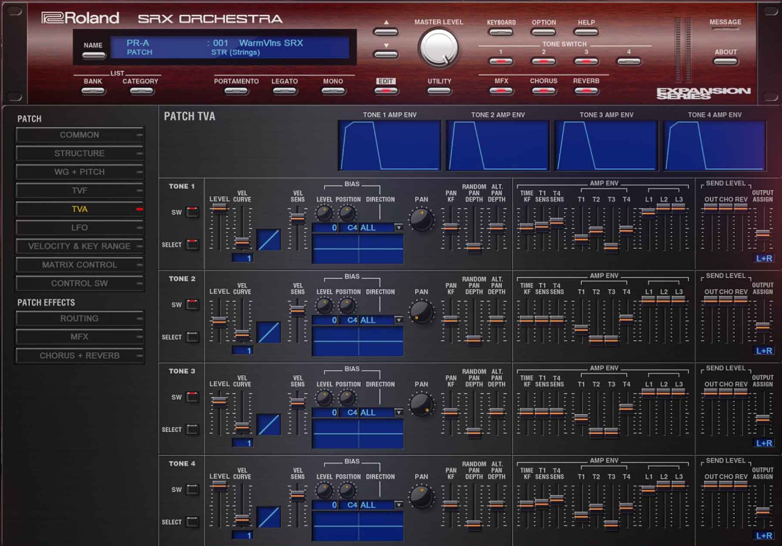Click the Tone 1 Bias Level knob
Viewport: 782px width, 546px height.
coord(324,213)
